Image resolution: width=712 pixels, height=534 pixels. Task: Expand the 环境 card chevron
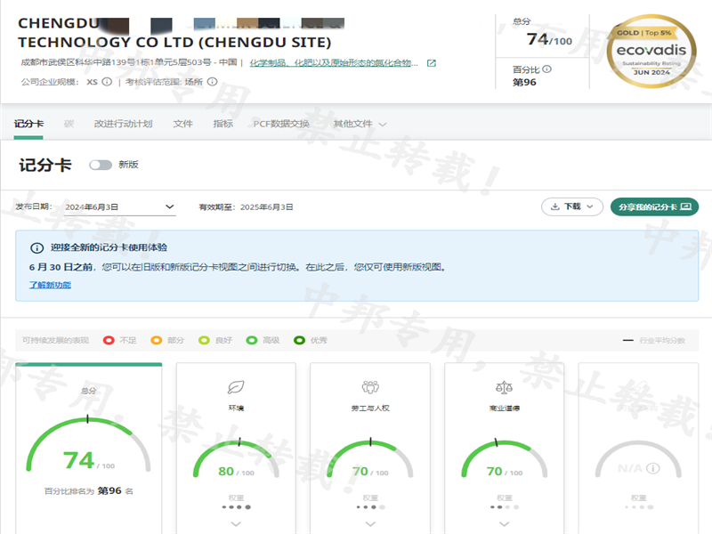pos(236,524)
